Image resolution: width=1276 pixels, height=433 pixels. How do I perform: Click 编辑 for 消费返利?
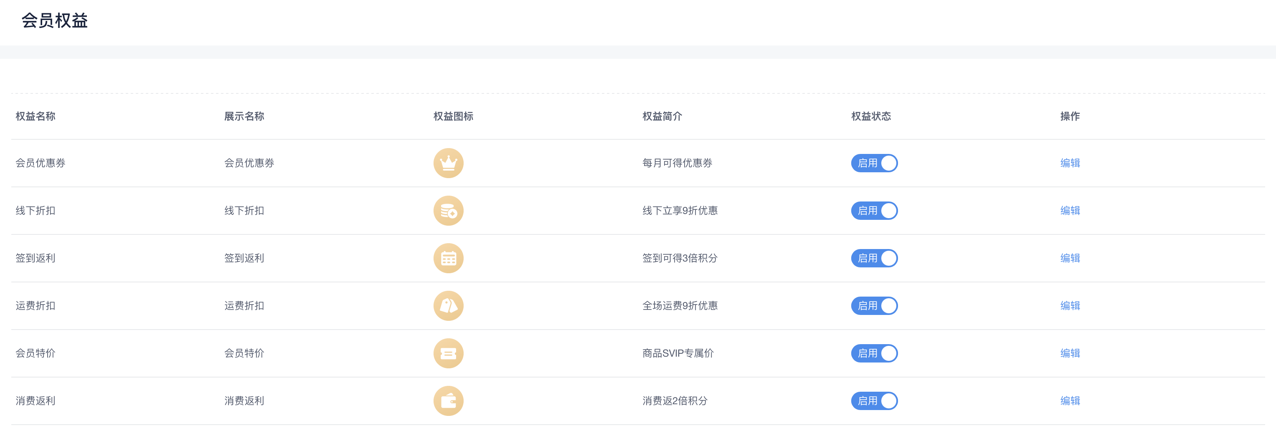(1070, 400)
